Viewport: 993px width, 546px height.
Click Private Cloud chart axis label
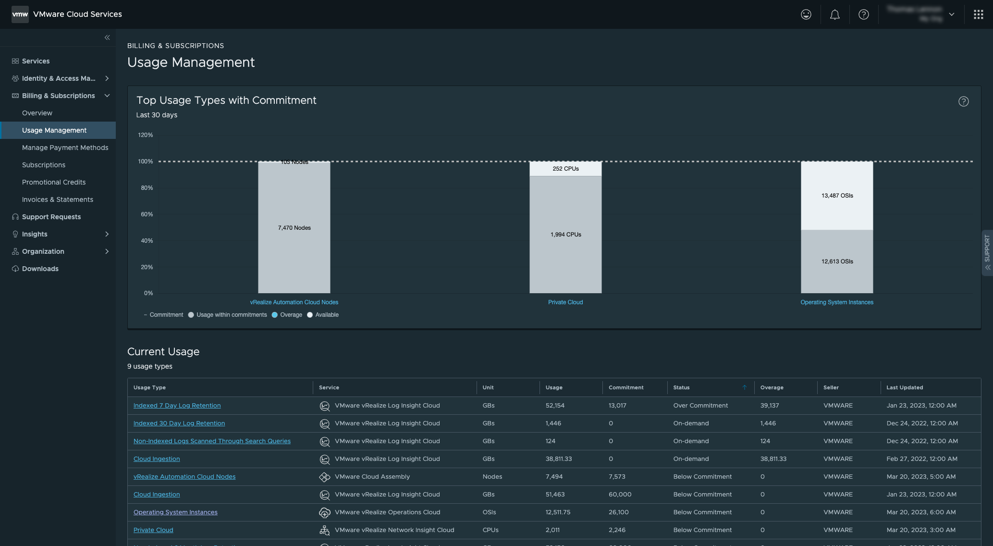pyautogui.click(x=565, y=302)
